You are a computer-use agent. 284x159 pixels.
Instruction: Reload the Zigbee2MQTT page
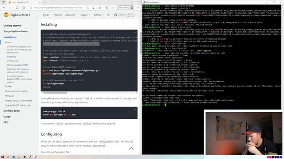point(17,8)
